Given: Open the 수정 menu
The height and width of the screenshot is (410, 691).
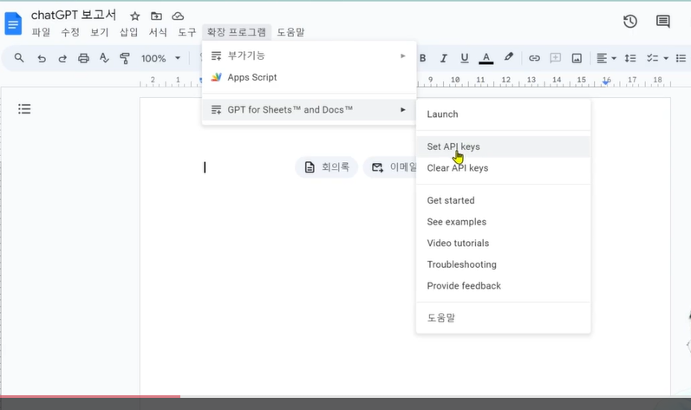Looking at the screenshot, I should point(70,32).
